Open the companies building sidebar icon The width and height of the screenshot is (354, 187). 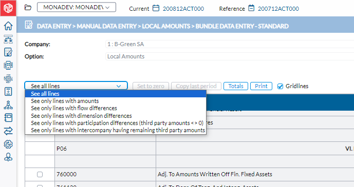[8, 66]
